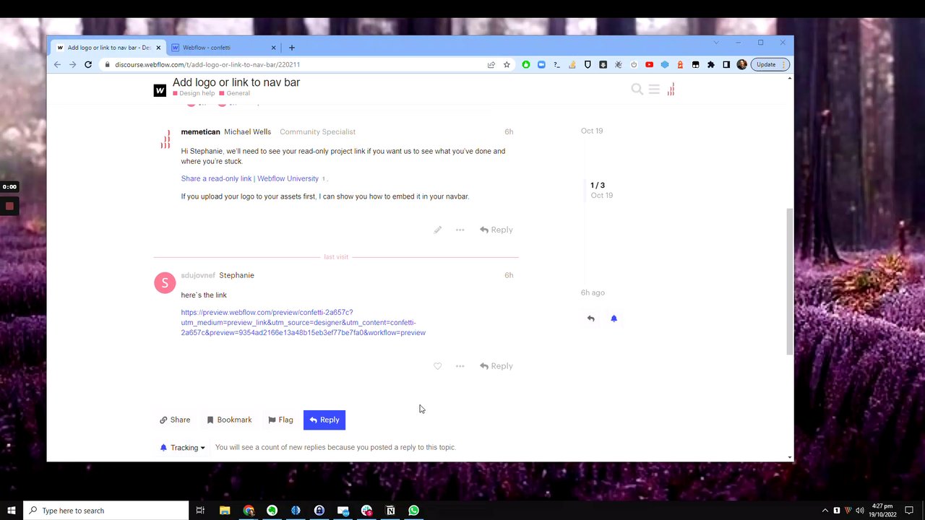
Task: Open the lighthouse extension icon
Action: click(680, 64)
